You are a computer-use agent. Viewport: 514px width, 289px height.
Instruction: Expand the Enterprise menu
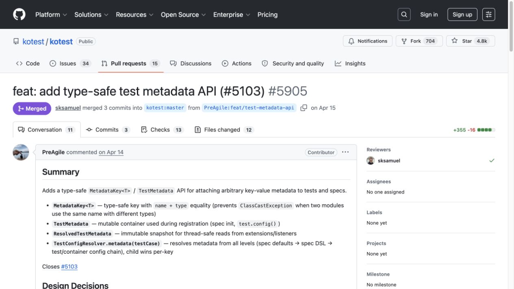coord(232,15)
